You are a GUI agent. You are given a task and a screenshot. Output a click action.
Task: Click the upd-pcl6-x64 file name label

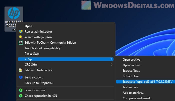[x=14, y=26]
